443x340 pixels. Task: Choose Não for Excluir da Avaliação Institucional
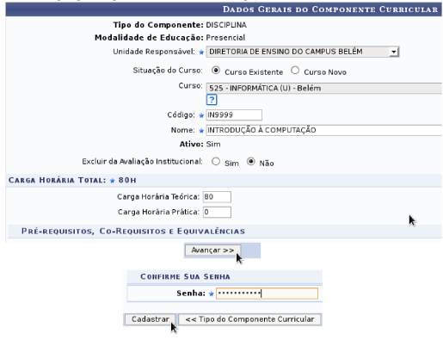pos(251,162)
